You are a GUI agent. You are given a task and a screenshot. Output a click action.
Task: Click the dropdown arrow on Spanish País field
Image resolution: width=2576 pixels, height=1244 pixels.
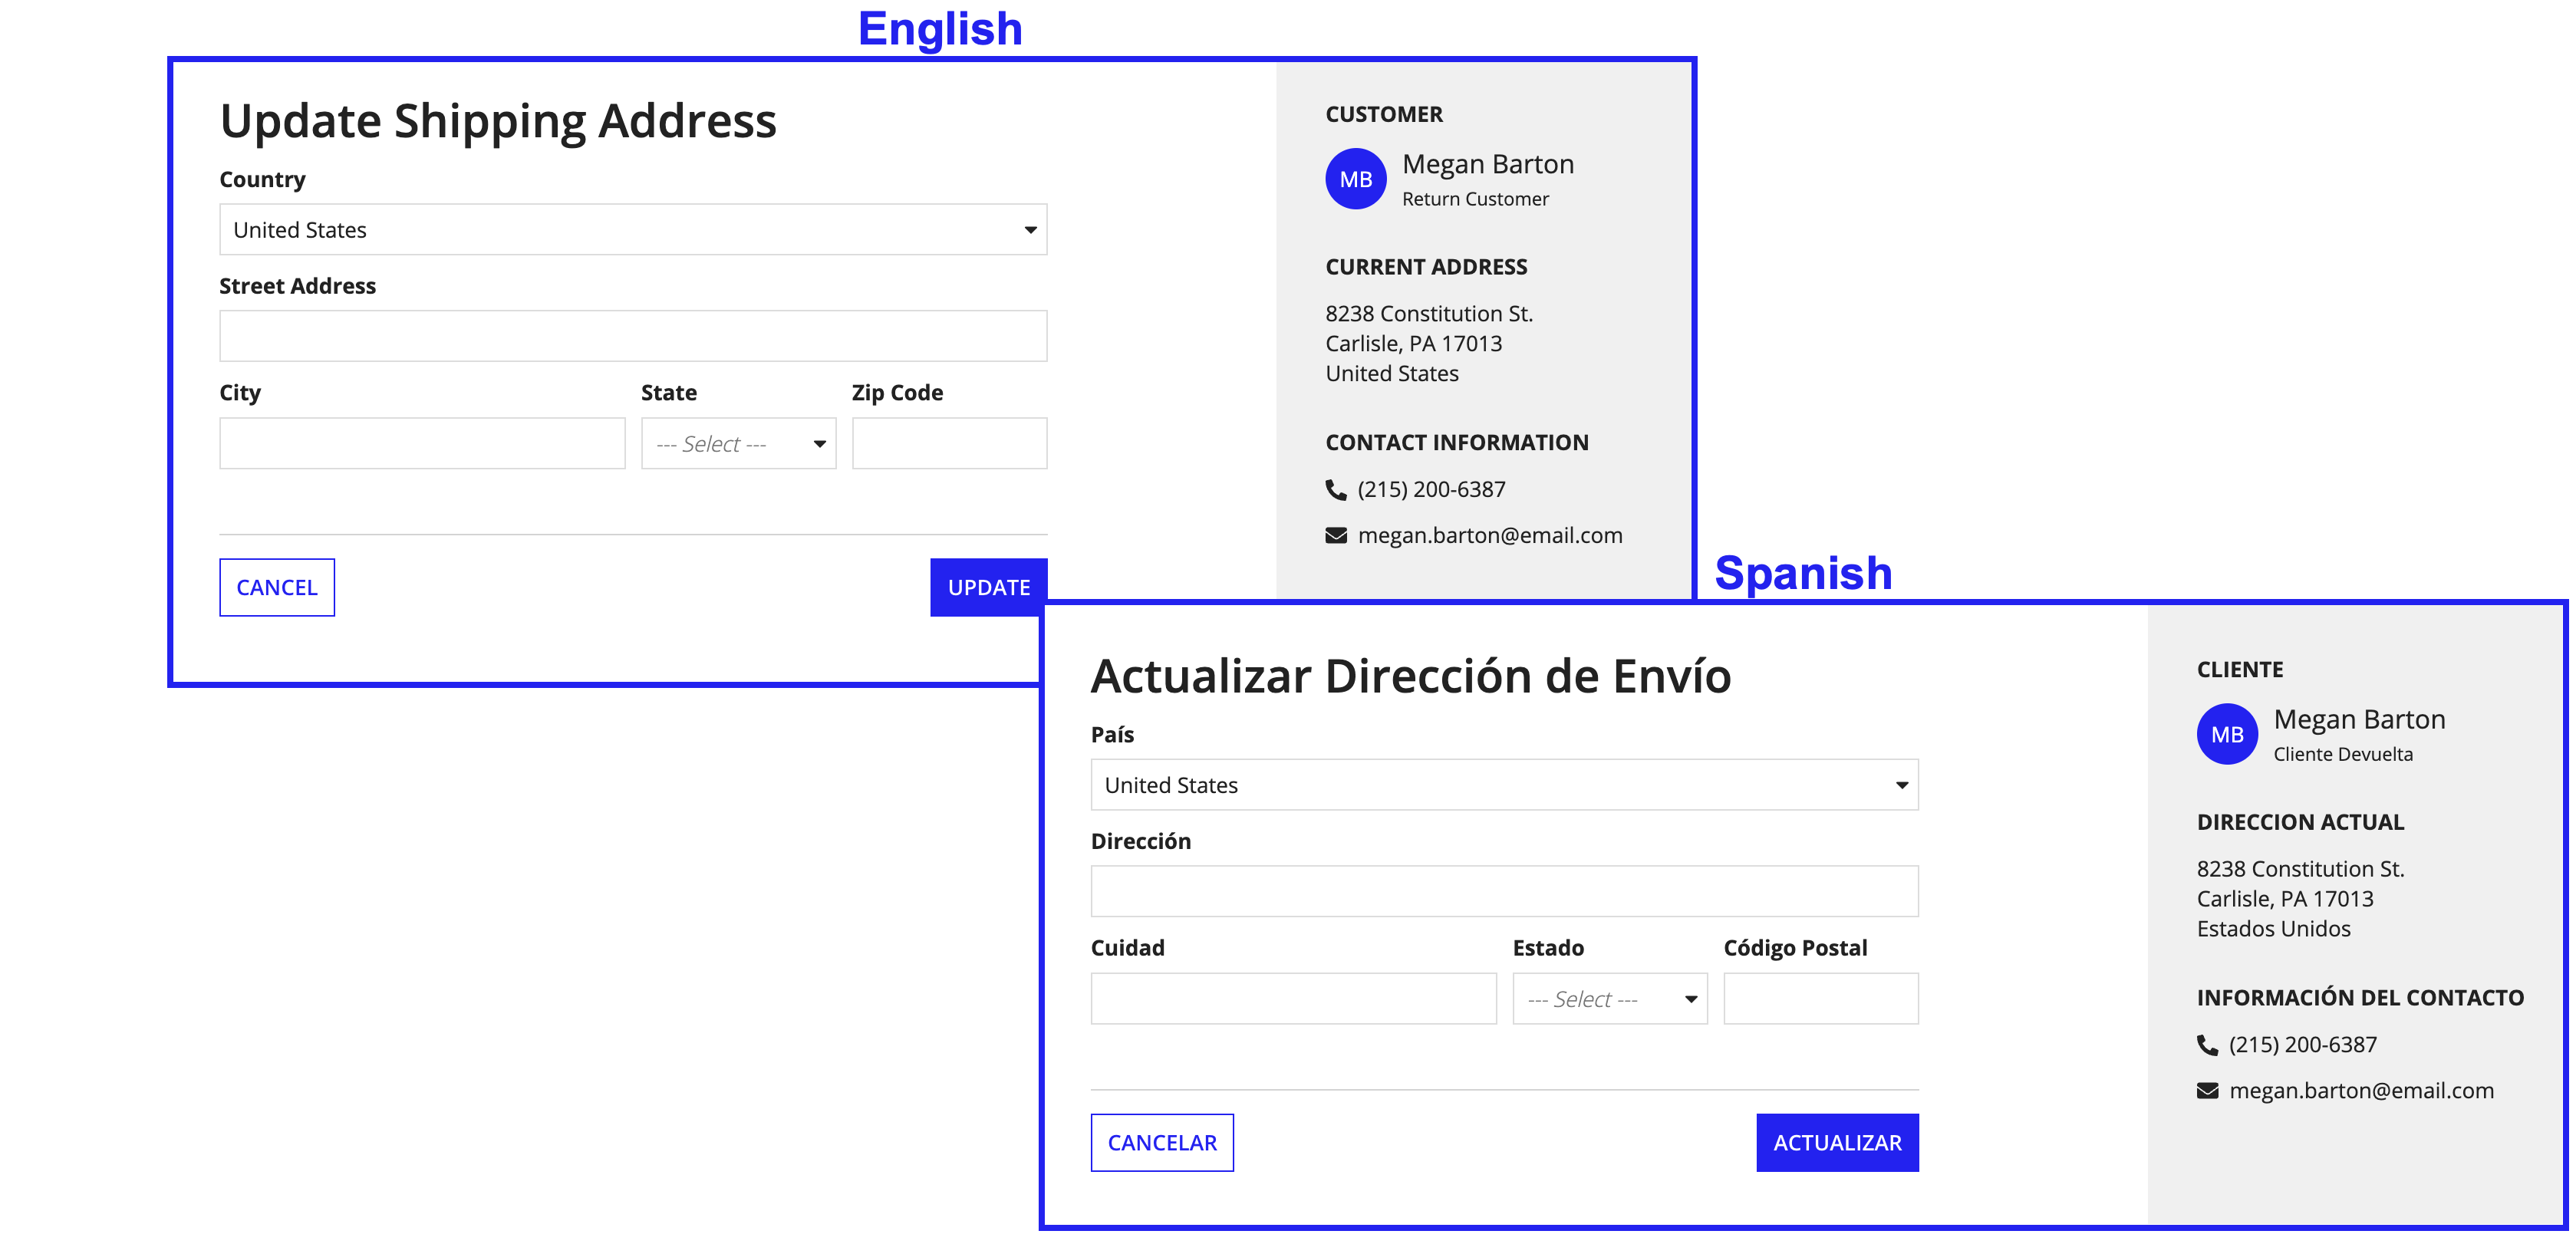1901,784
